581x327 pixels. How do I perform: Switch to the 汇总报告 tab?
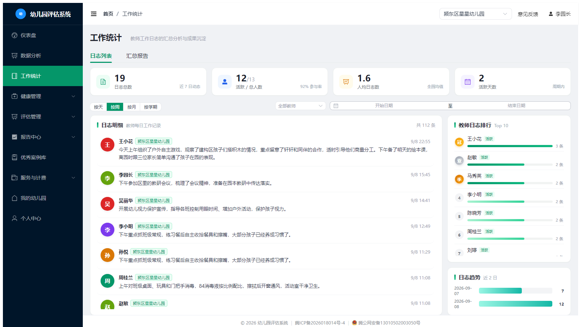pyautogui.click(x=137, y=56)
